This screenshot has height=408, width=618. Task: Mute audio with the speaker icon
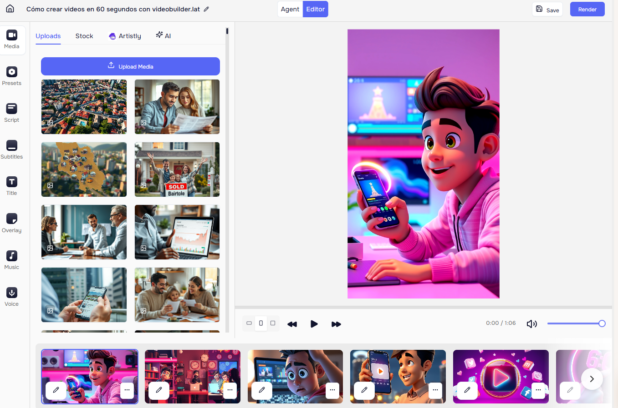[x=531, y=324]
